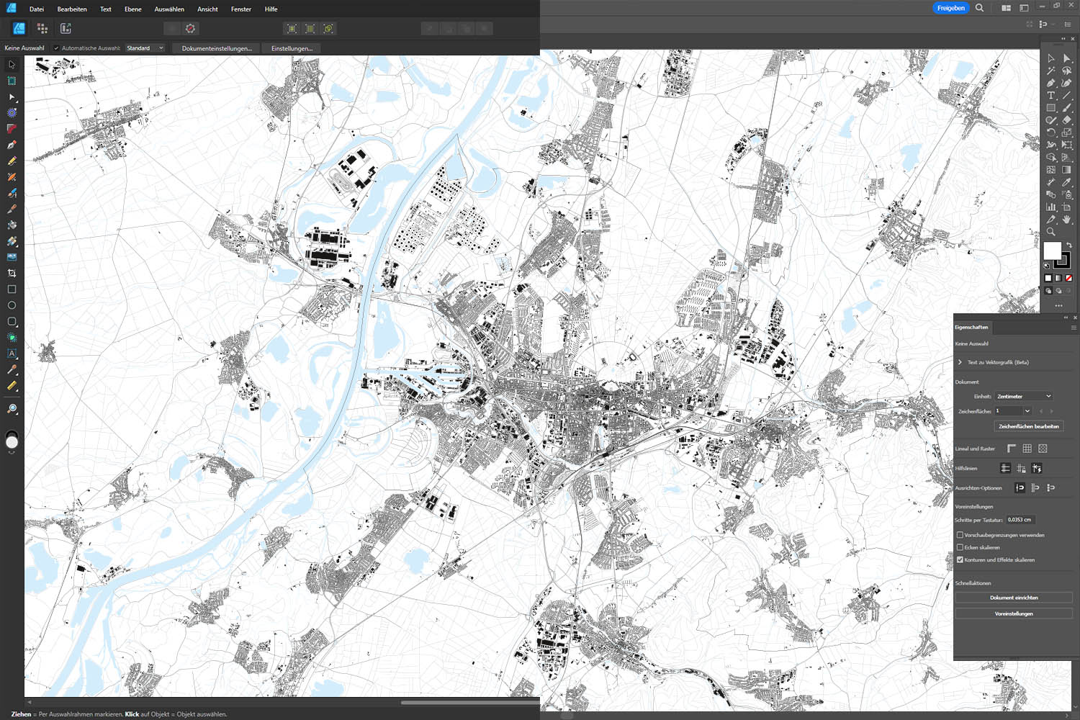Click Illustrator's white fill color swatch
The image size is (1080, 720).
[x=1052, y=250]
